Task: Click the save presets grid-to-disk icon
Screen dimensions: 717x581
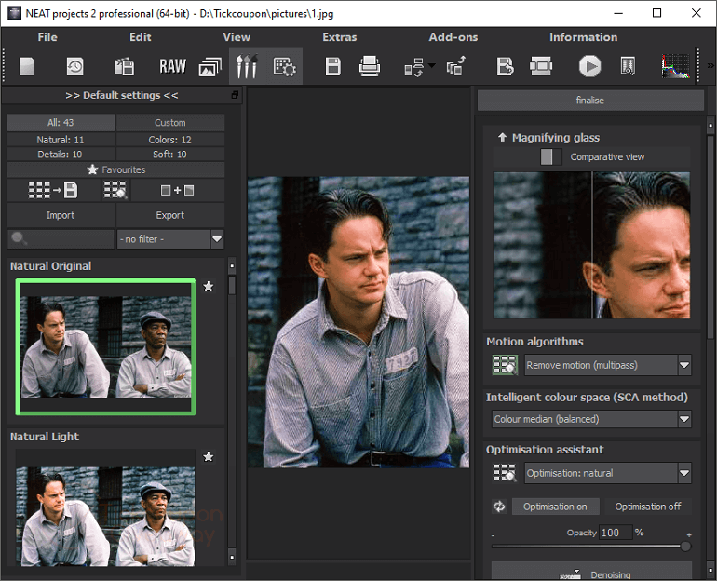Action: 53,190
